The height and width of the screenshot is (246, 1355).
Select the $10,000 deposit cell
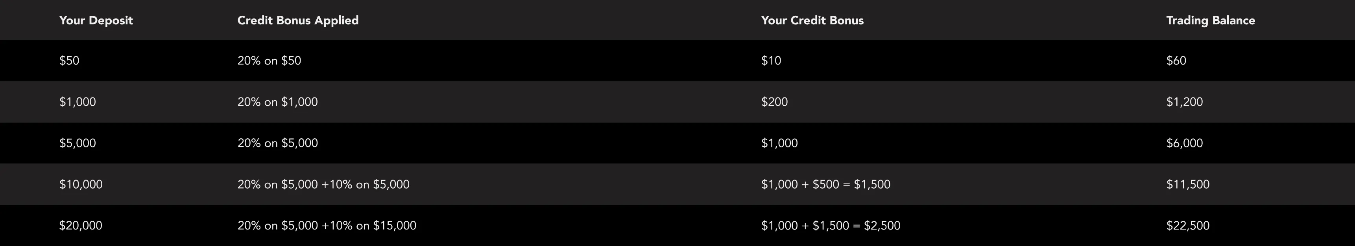81,185
